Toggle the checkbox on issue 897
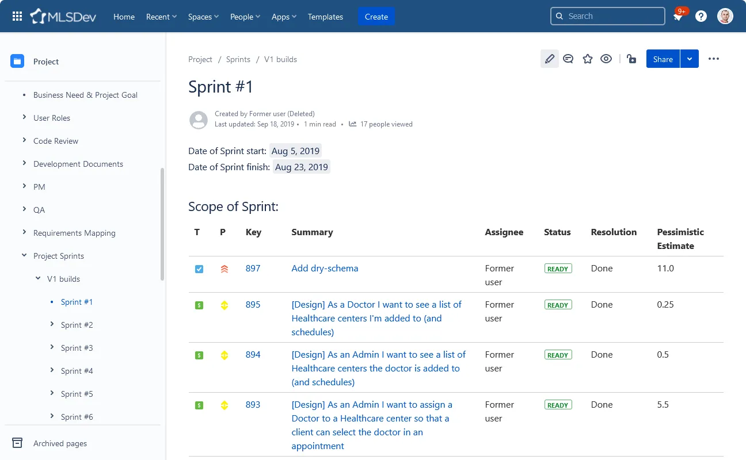Viewport: 746px width, 460px height. (199, 269)
